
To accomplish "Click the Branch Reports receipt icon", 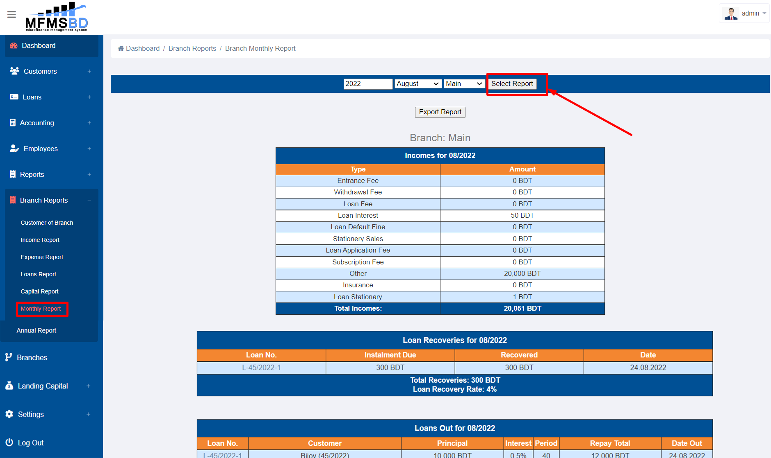I will point(13,200).
